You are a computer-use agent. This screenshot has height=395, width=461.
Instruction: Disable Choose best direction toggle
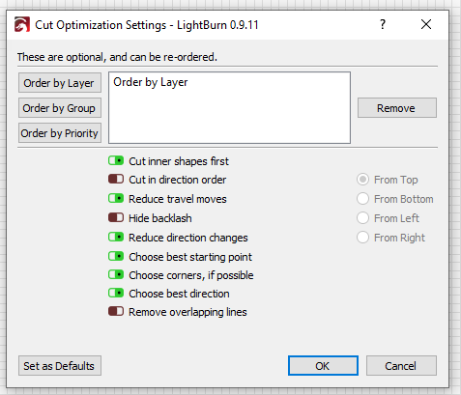click(x=116, y=293)
